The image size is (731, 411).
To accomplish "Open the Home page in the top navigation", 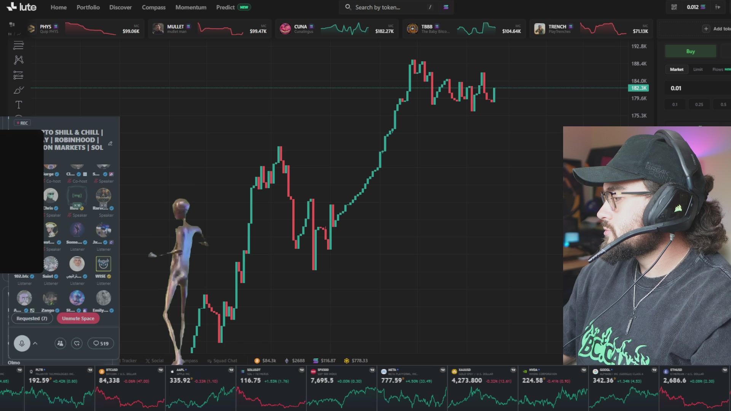I will pyautogui.click(x=59, y=7).
